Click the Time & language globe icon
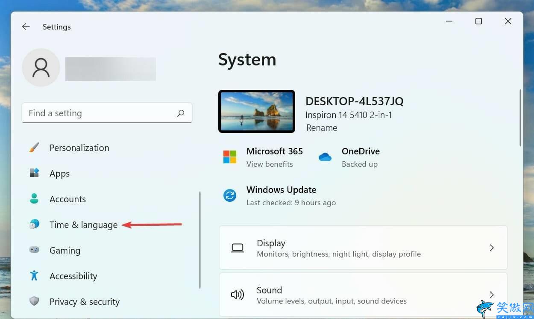 click(34, 224)
